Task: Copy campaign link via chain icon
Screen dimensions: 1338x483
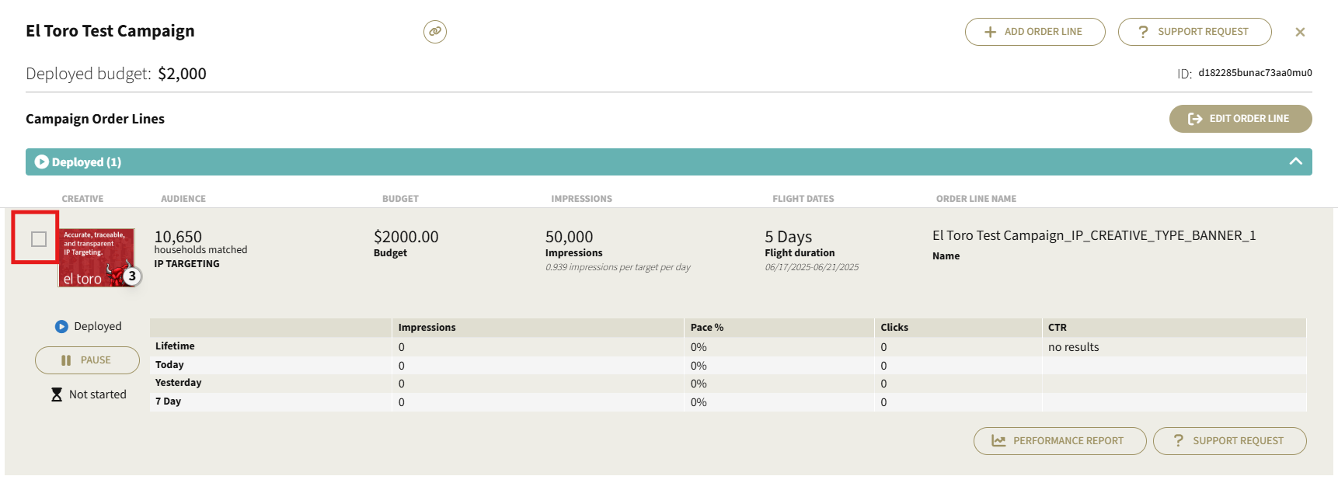Action: pos(435,32)
